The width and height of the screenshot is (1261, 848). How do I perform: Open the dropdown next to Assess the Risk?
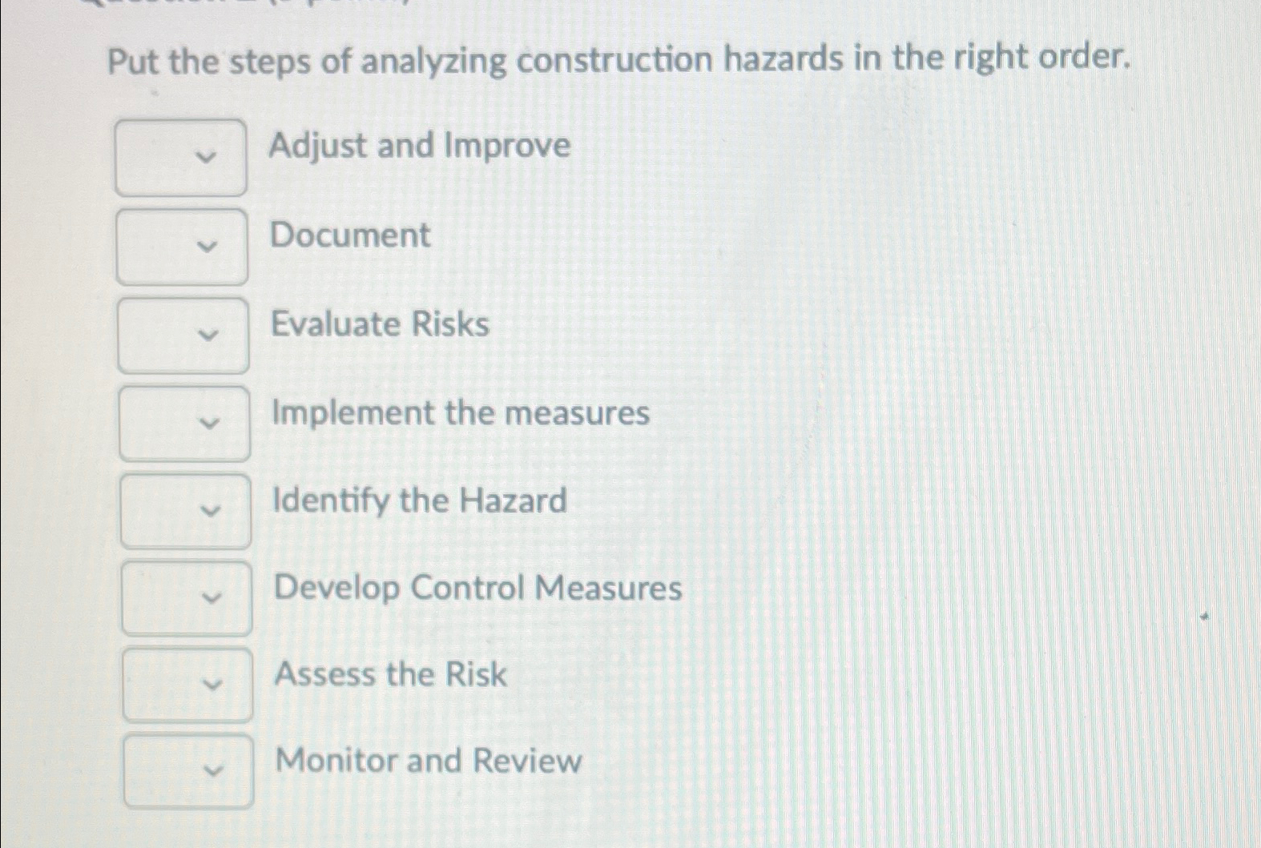(190, 685)
